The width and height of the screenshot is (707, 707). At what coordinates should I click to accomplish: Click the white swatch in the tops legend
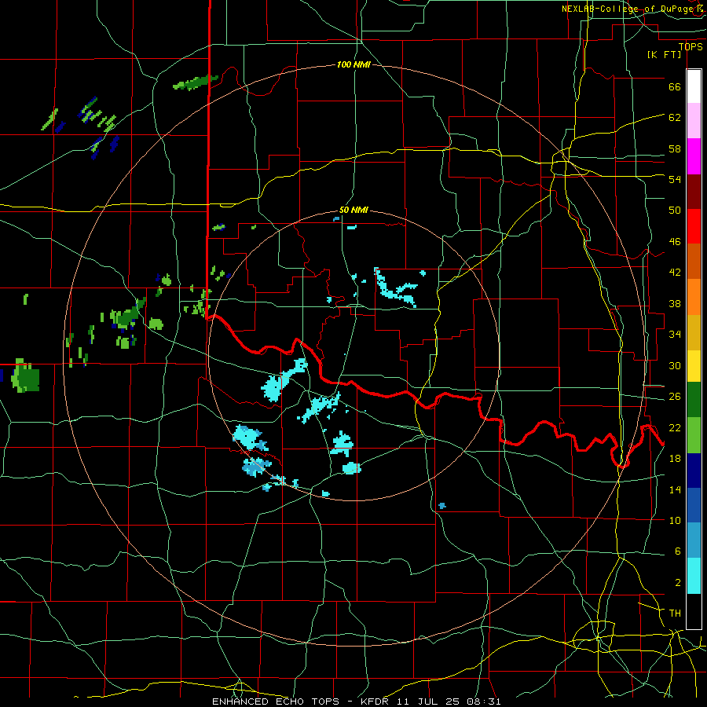[x=694, y=86]
